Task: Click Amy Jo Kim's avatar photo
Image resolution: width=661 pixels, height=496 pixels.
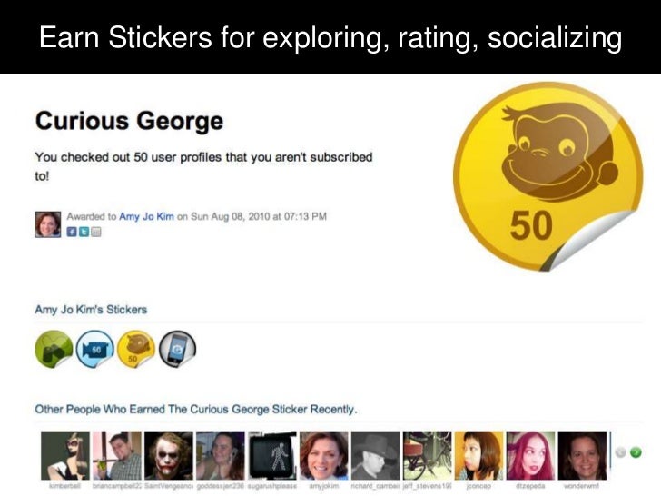Action: (x=47, y=224)
